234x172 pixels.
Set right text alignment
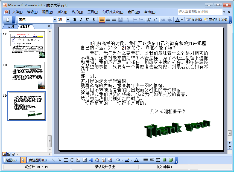coord(114,20)
